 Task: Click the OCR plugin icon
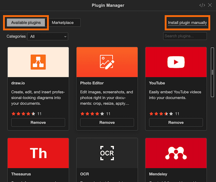[x=107, y=153]
